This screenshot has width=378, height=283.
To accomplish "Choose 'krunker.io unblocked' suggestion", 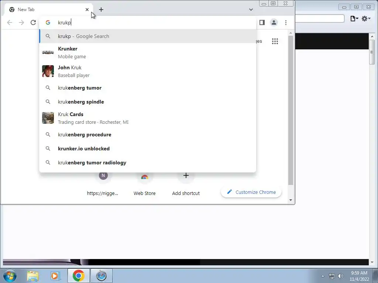I will (148, 149).
